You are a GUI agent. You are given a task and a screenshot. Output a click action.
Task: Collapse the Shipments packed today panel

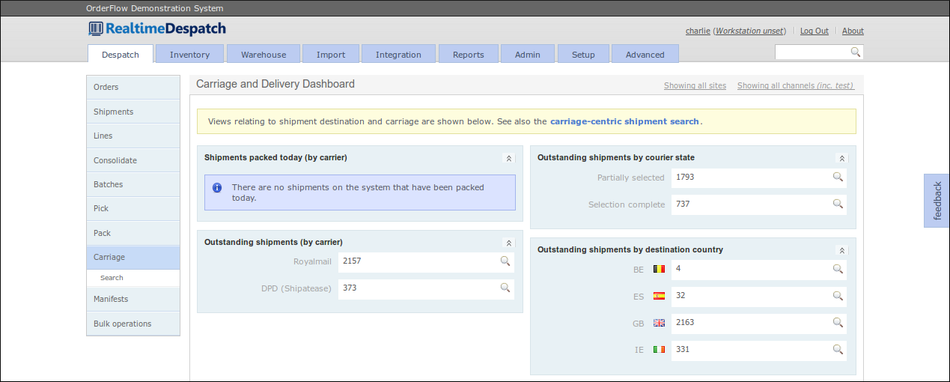click(509, 158)
